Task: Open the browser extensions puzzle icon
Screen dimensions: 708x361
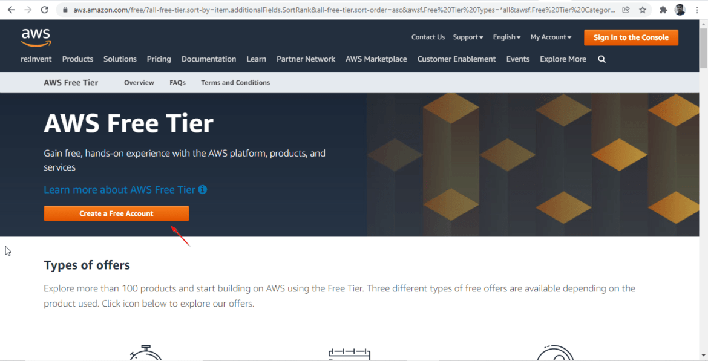Action: (x=663, y=9)
